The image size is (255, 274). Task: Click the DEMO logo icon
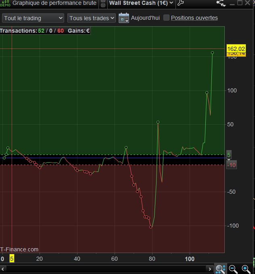click(x=5, y=3)
